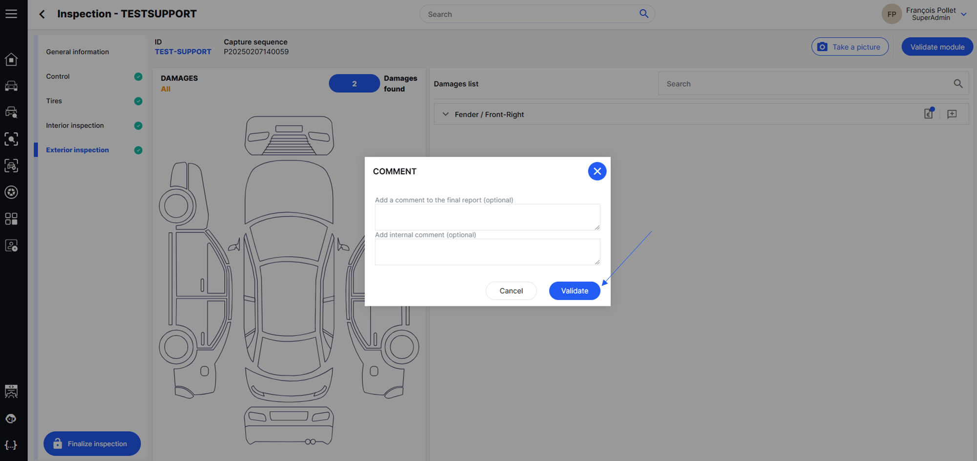Viewport: 977px width, 461px height.
Task: Focus the internal comment text area
Action: [487, 252]
